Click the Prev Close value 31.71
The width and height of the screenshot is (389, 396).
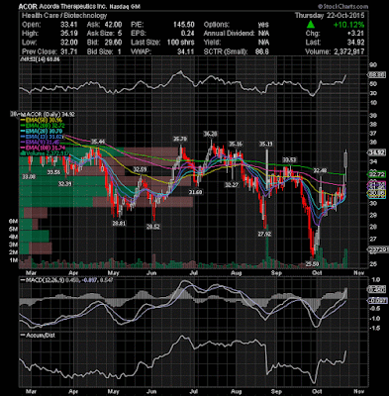69,51
